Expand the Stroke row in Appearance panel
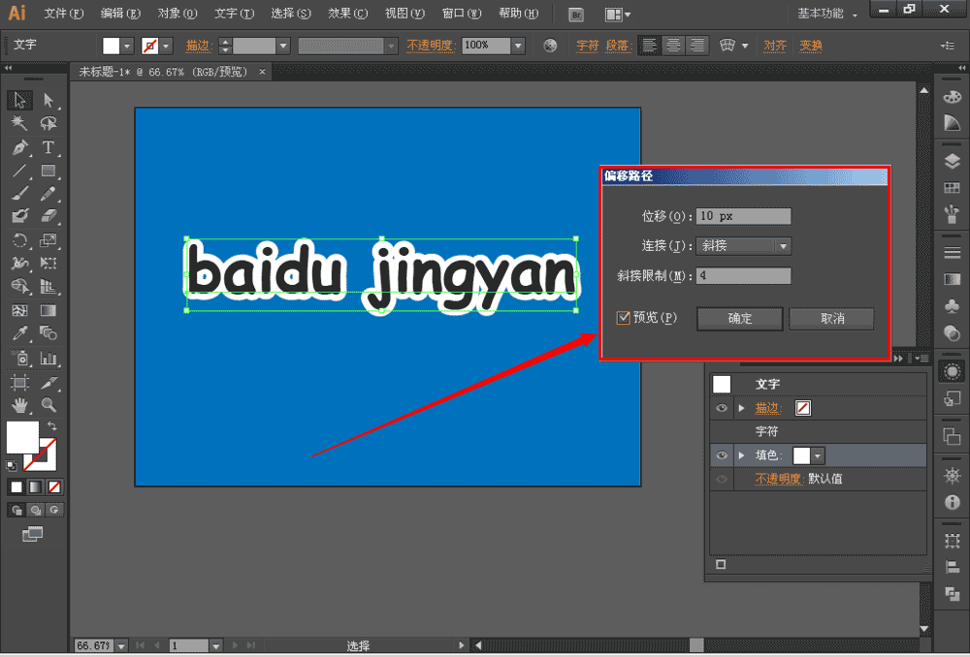970x657 pixels. (x=741, y=408)
